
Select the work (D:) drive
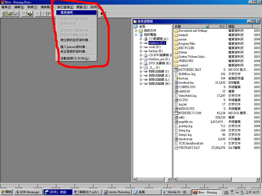coord(155,47)
